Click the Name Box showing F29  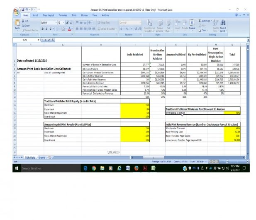point(25,40)
